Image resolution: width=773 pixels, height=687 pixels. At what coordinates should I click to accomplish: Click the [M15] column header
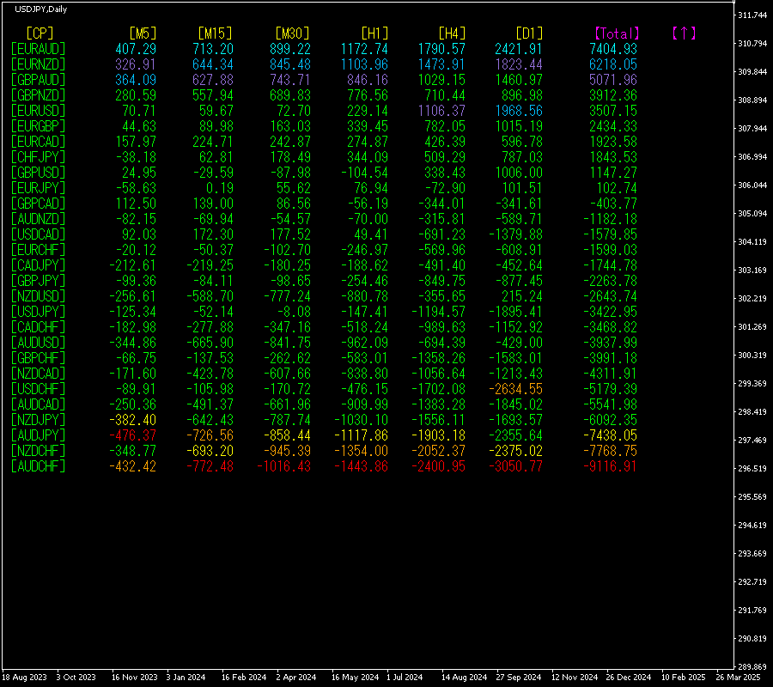215,33
